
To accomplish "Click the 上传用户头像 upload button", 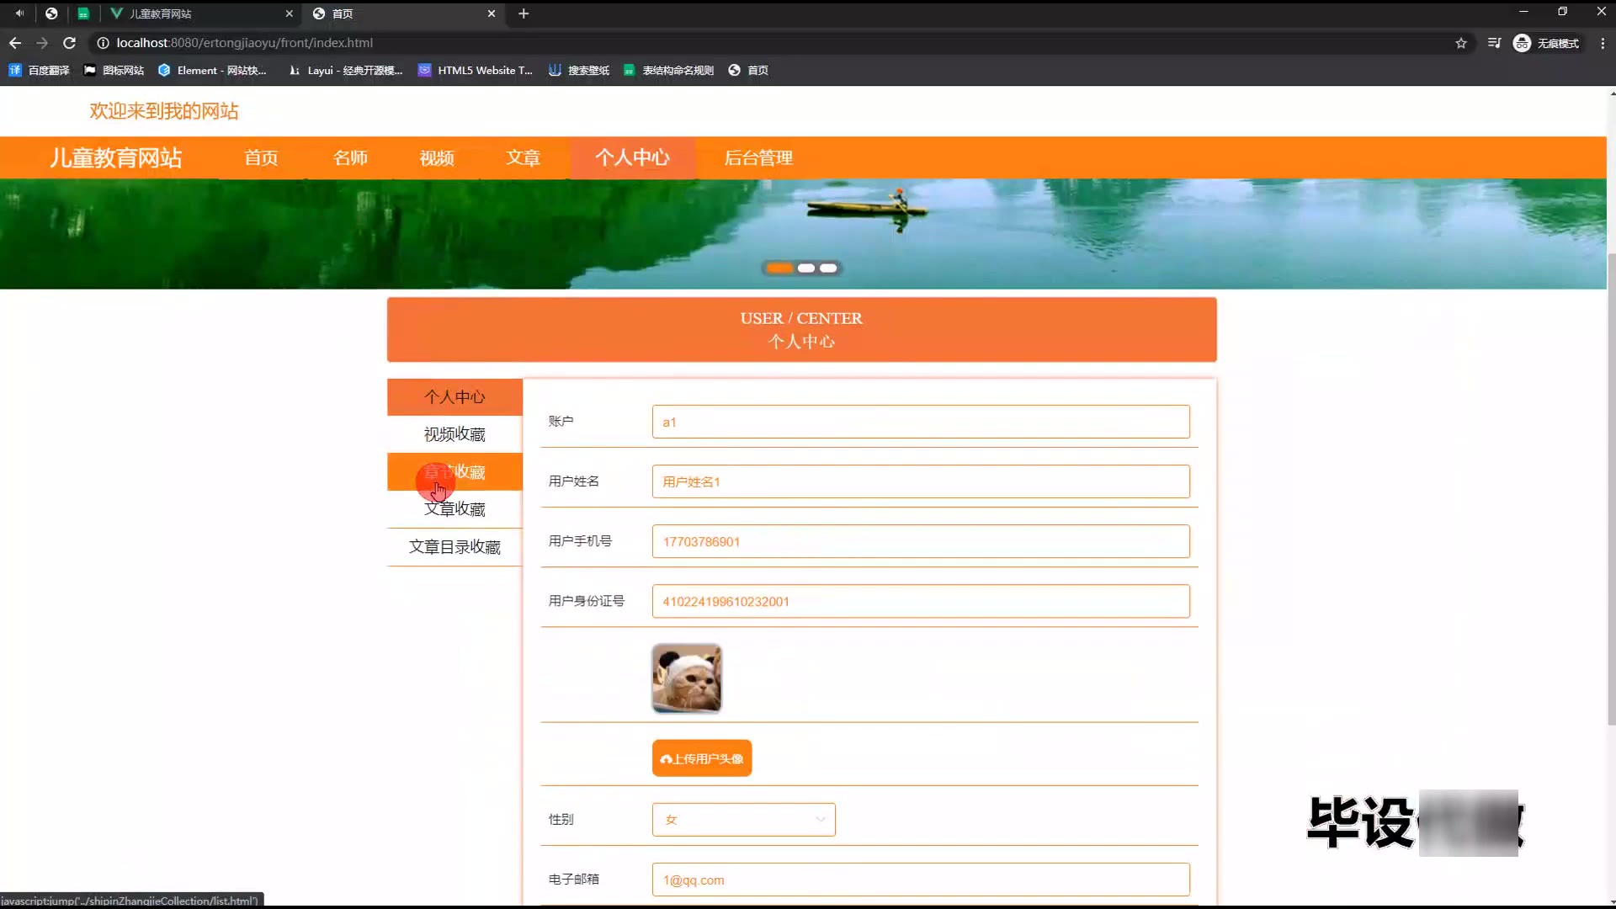I will tap(702, 758).
